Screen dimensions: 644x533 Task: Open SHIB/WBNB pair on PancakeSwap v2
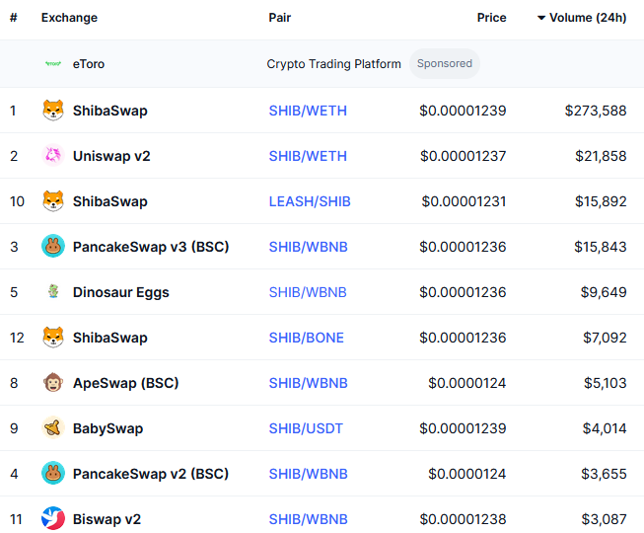pos(308,474)
